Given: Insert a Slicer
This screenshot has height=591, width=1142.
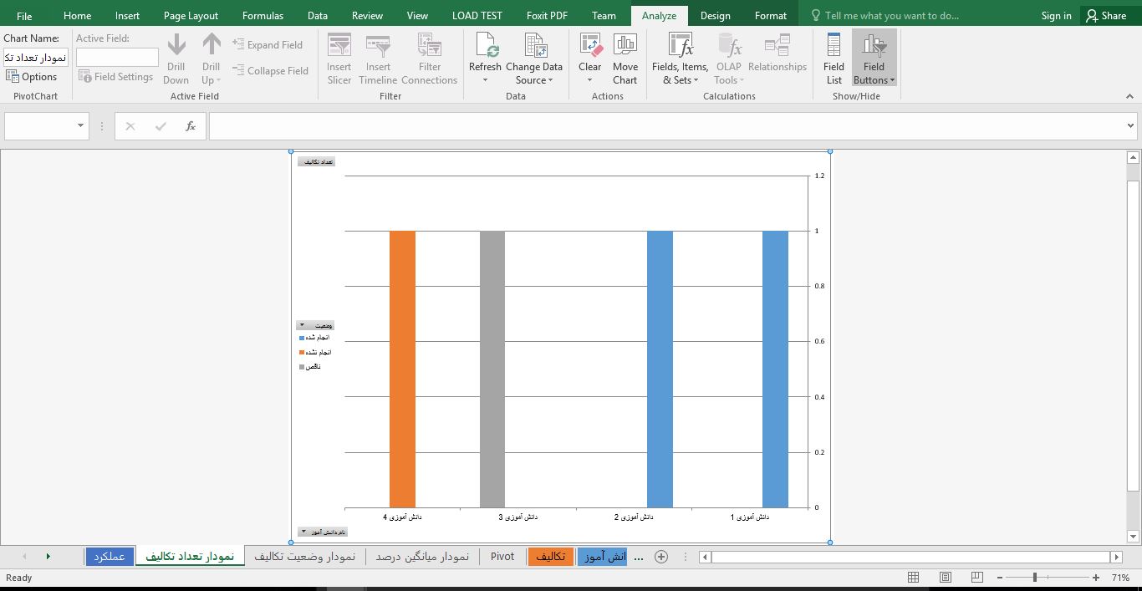Looking at the screenshot, I should coord(339,59).
